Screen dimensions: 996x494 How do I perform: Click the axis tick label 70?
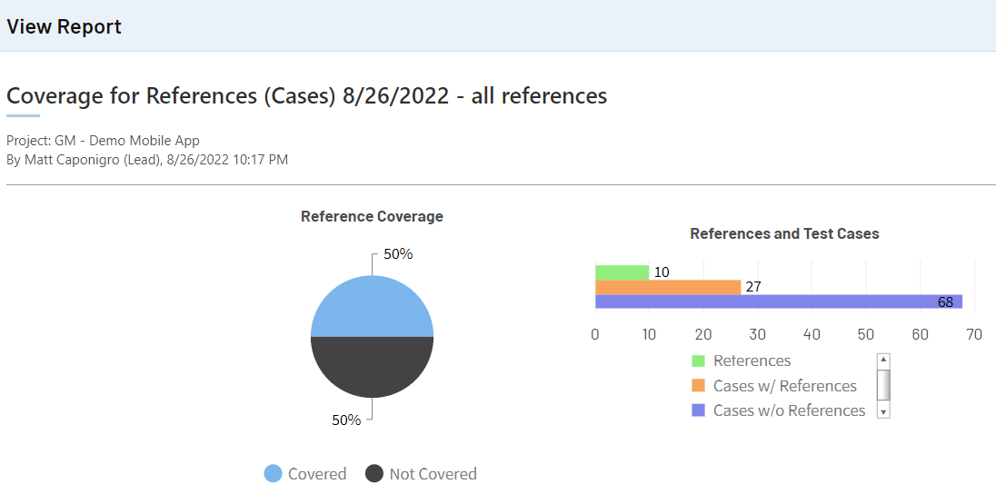[974, 334]
